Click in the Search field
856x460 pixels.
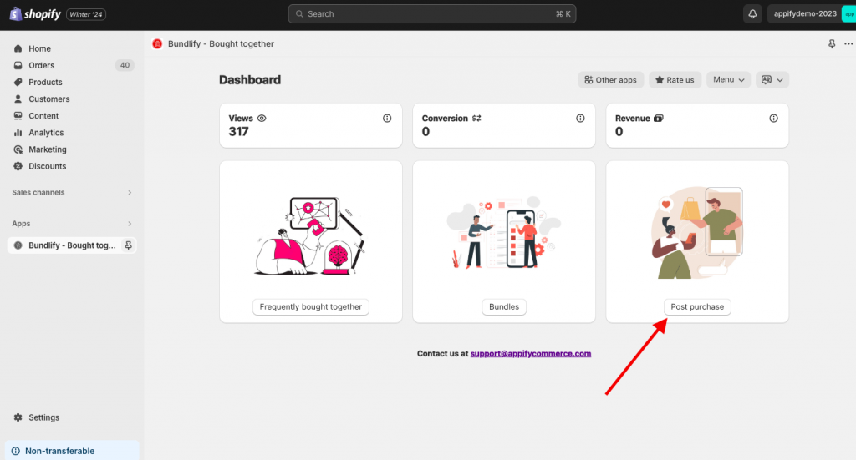click(432, 14)
